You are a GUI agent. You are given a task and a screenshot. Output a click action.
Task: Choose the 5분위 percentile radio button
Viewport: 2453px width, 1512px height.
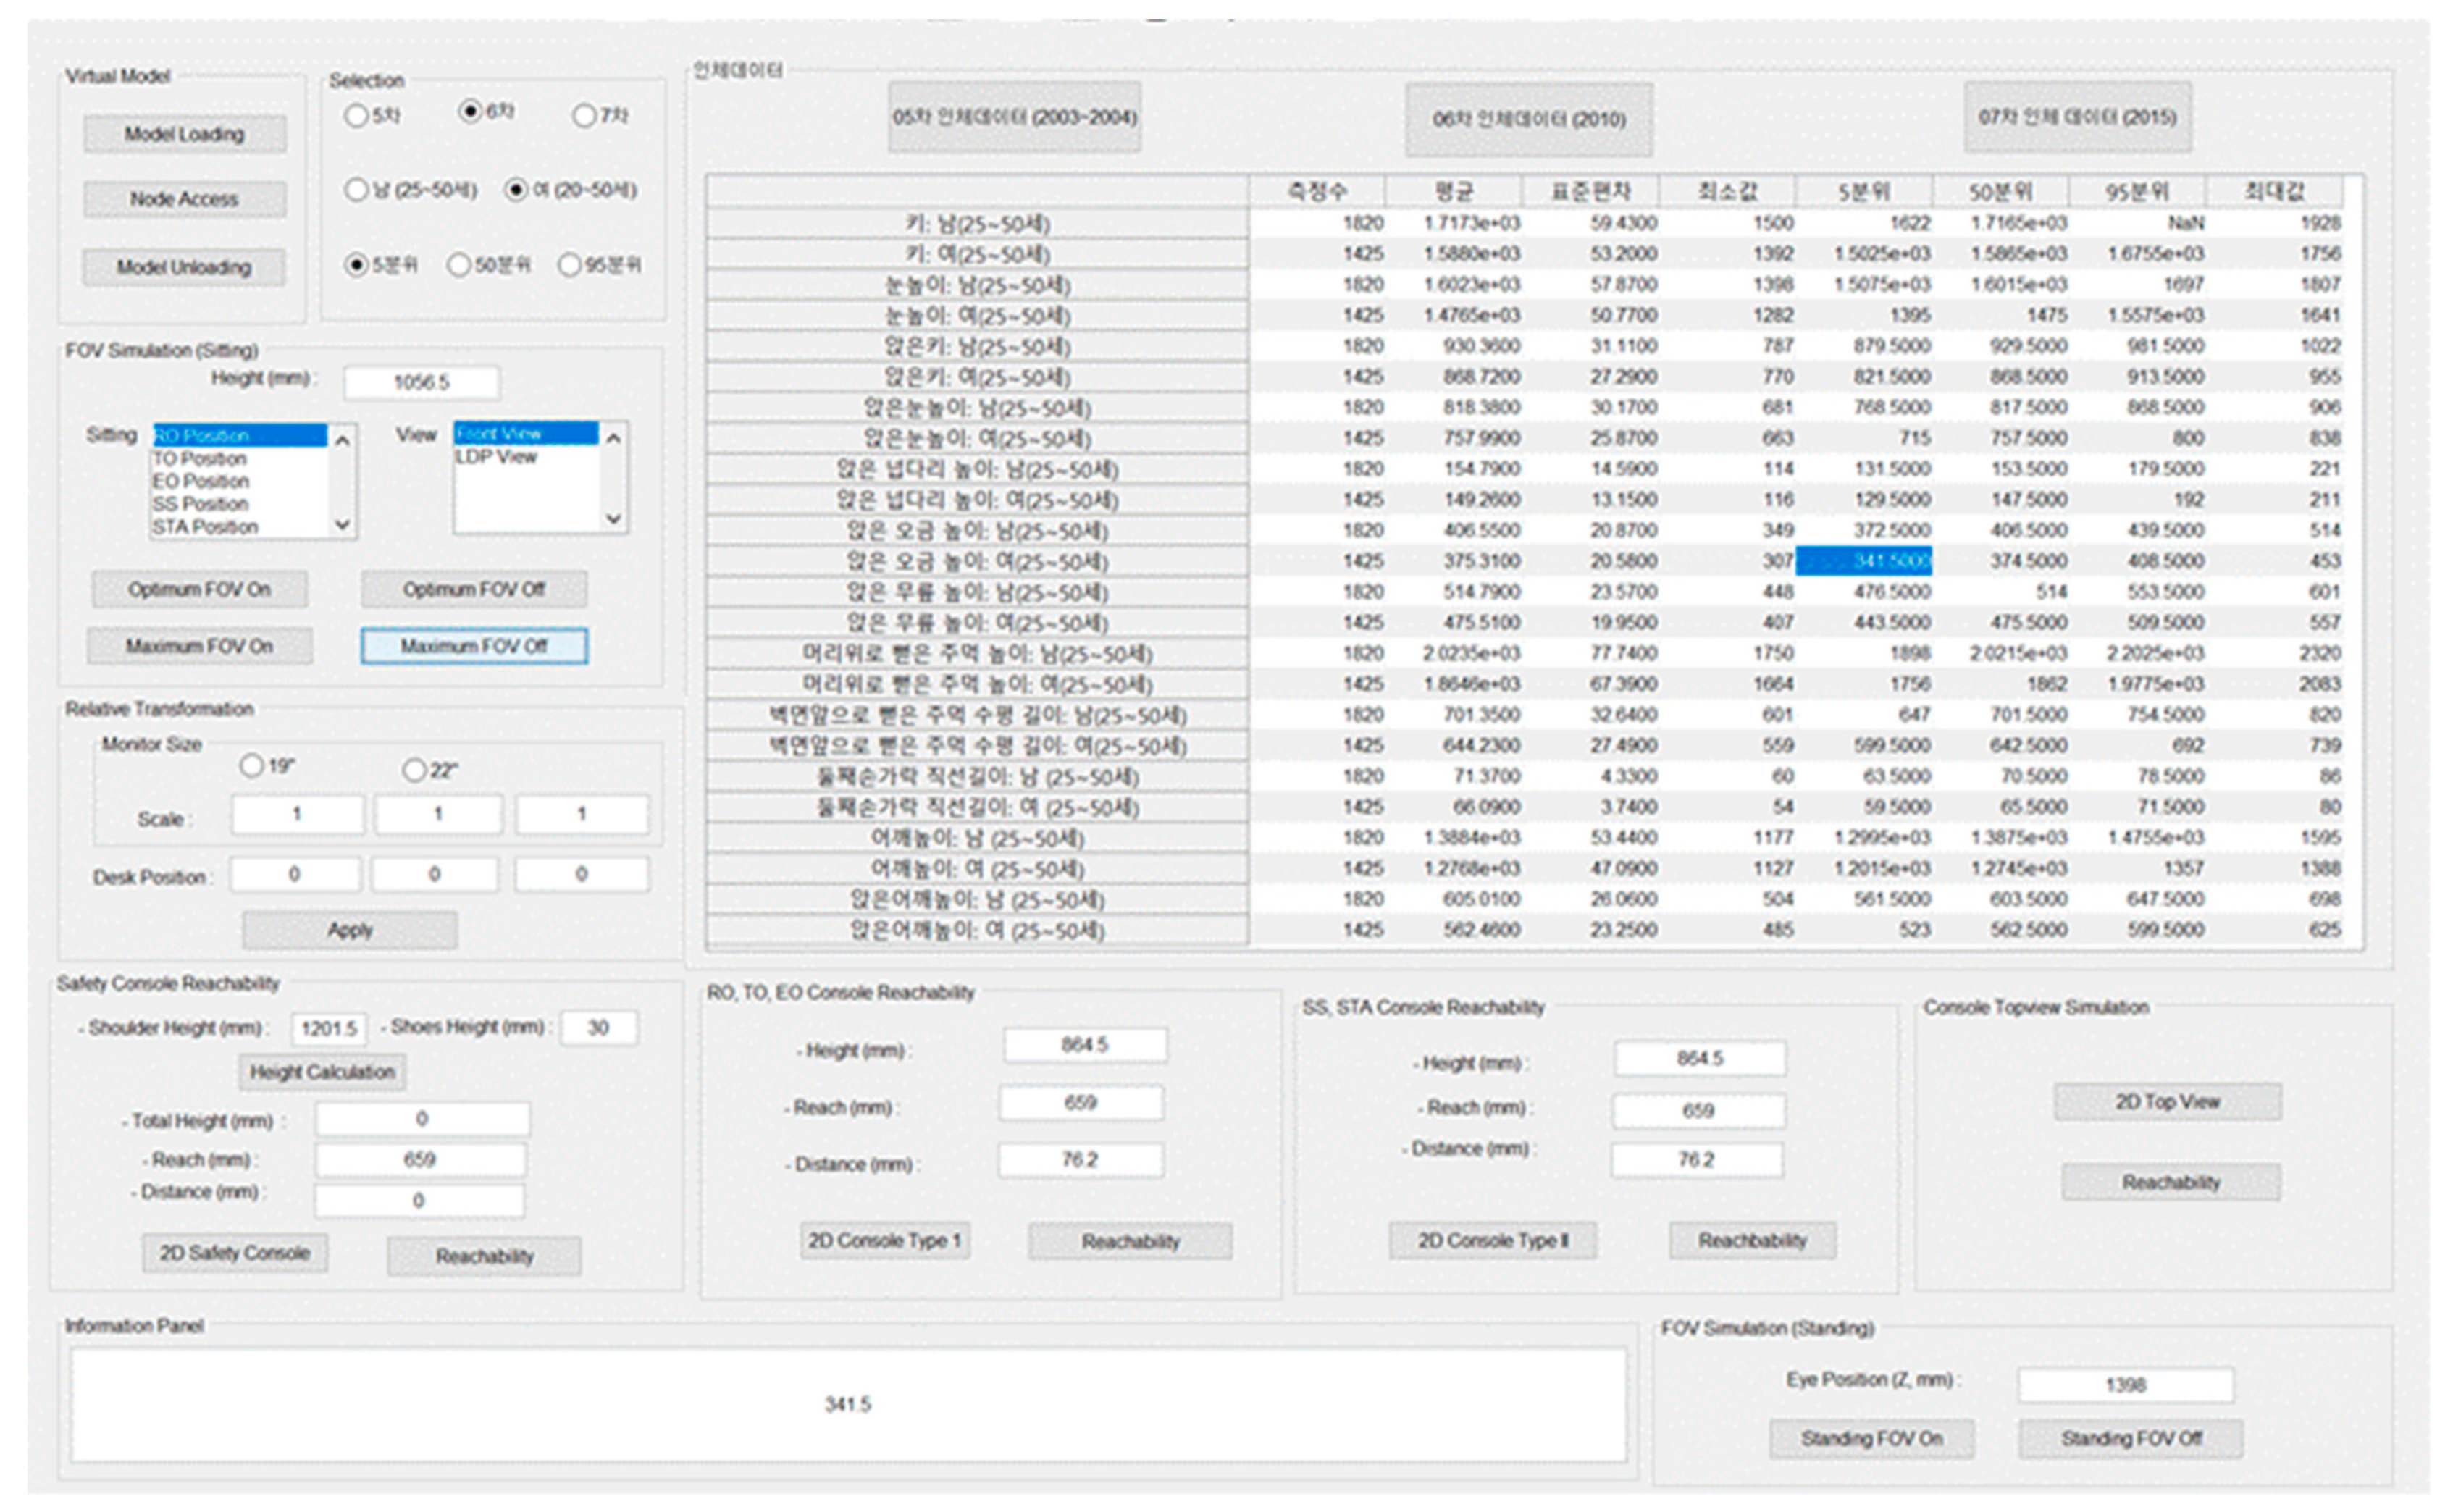(356, 265)
